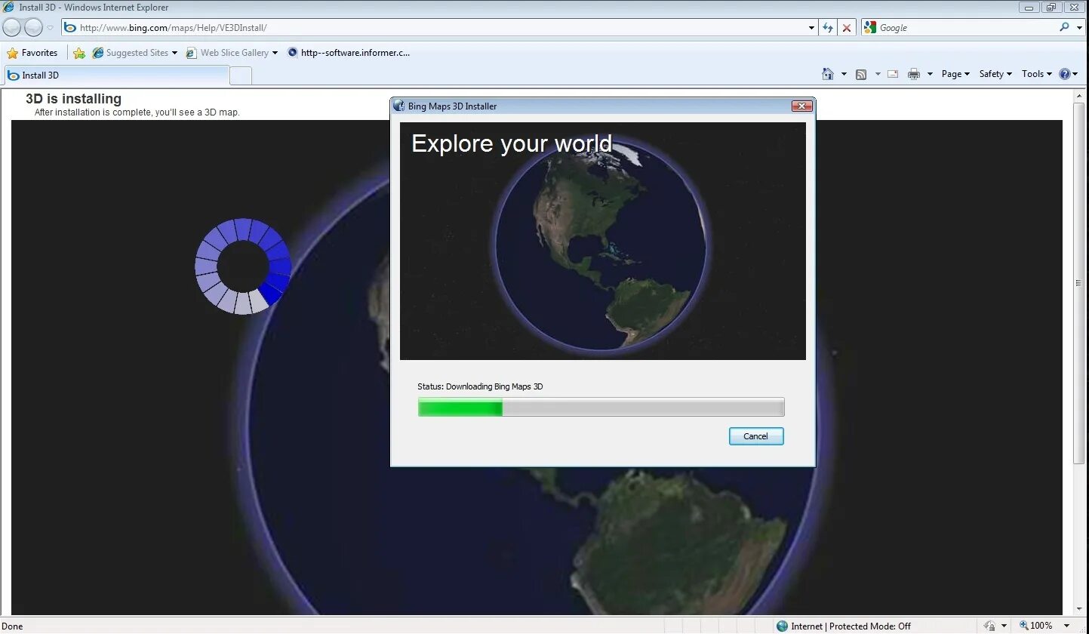
Task: Open the search provider options dropdown
Action: (1078, 28)
